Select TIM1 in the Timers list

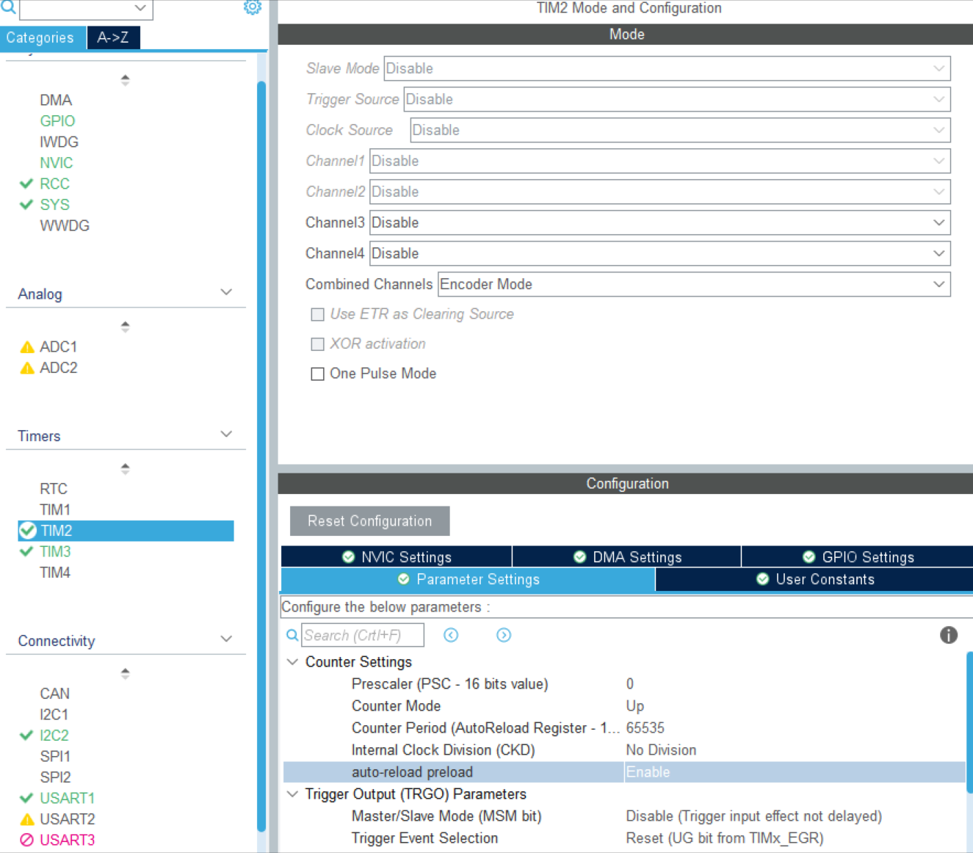pos(55,509)
